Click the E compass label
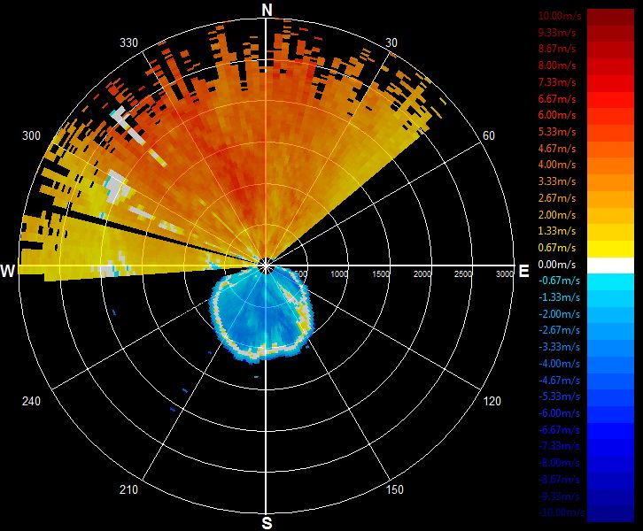643x531 pixels. [523, 271]
